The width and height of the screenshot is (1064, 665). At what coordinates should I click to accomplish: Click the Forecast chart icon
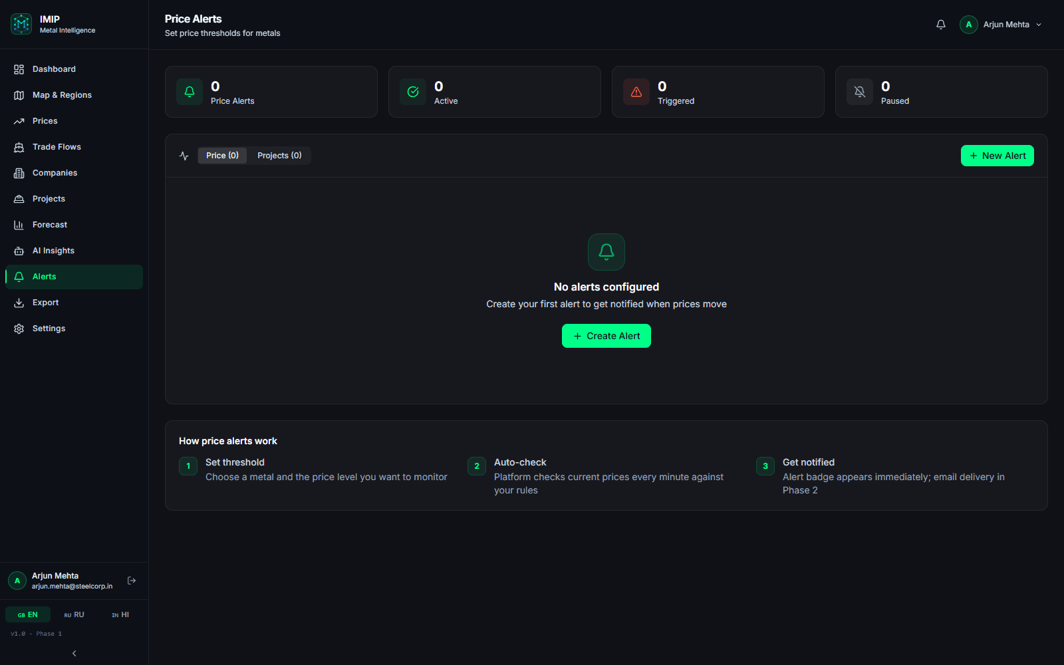[19, 225]
